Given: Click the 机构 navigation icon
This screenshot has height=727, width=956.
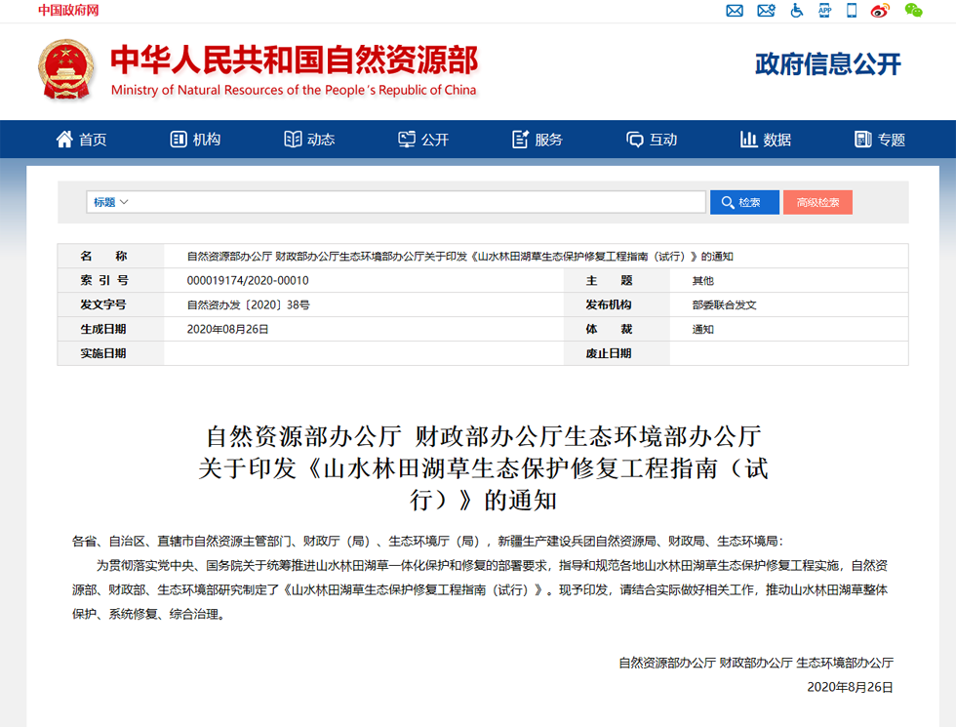Looking at the screenshot, I should (x=178, y=139).
